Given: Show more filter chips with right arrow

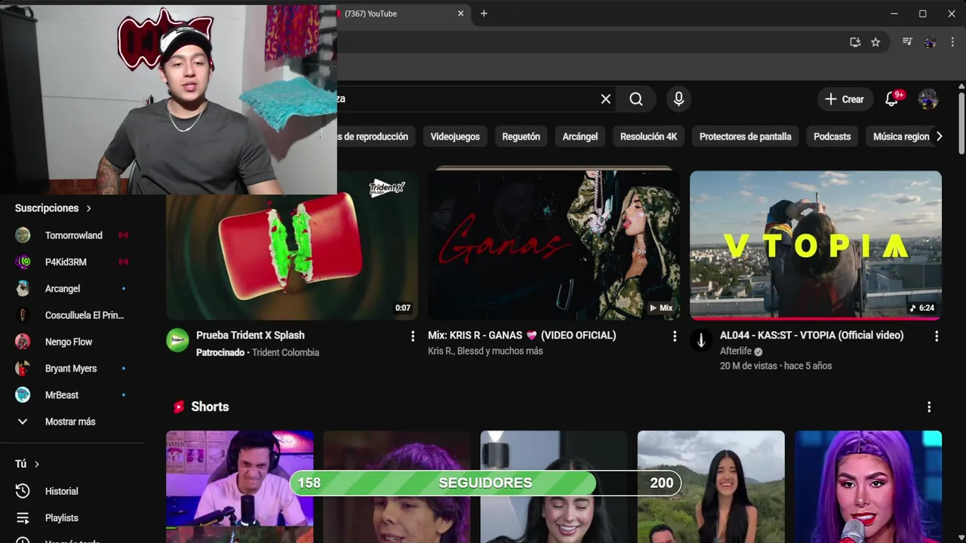Looking at the screenshot, I should [939, 137].
